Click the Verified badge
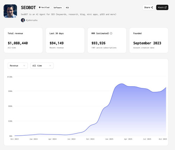The width and height of the screenshot is (175, 150). (44, 7)
